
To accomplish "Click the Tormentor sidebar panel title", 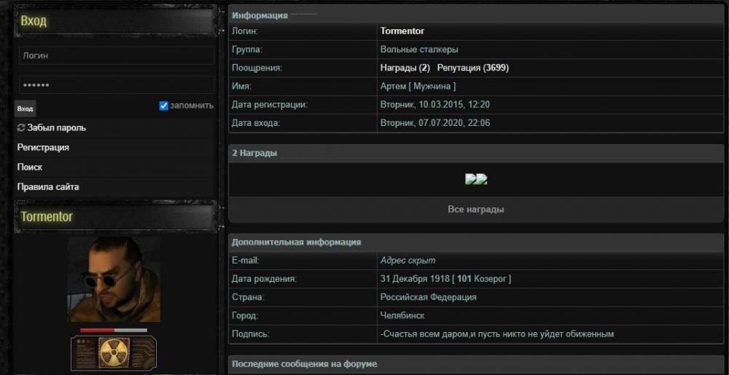I will tap(47, 217).
